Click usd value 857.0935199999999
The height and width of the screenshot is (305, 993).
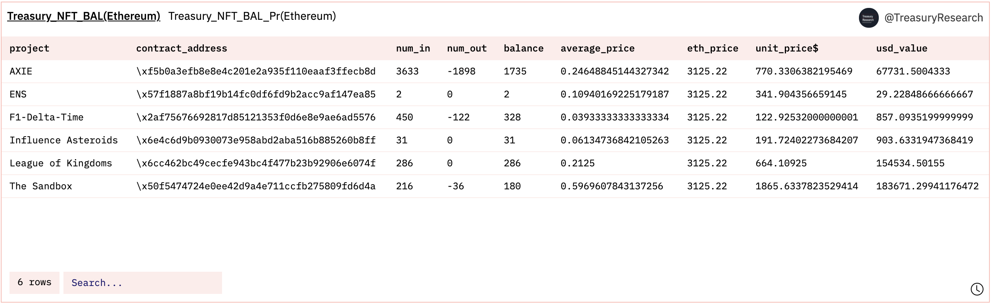click(925, 117)
